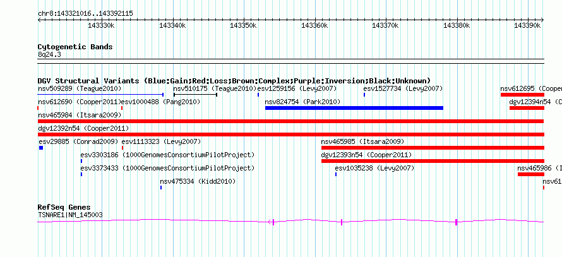Click the esv29885 (Conrad2009) blue marker
The image size is (562, 257).
tap(41, 148)
